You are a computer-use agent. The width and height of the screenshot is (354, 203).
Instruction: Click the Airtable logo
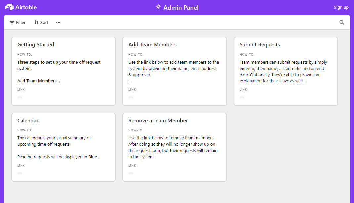tap(21, 7)
